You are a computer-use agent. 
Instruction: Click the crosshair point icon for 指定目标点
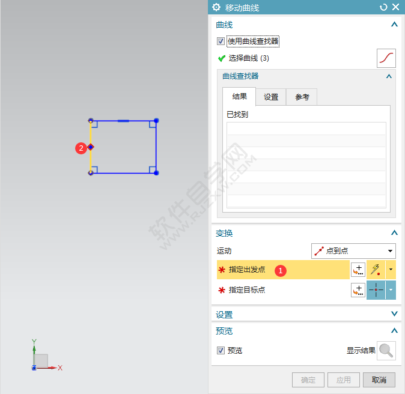click(x=376, y=290)
